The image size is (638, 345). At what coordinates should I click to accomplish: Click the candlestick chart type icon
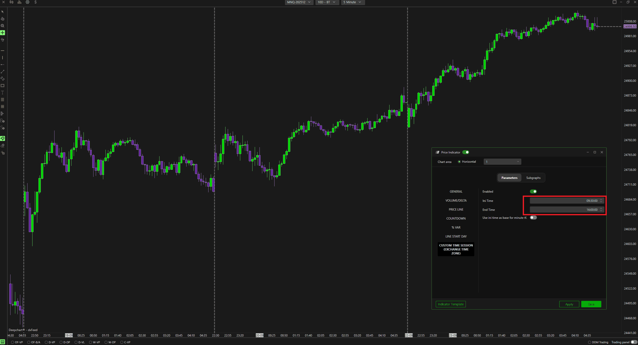click(11, 2)
